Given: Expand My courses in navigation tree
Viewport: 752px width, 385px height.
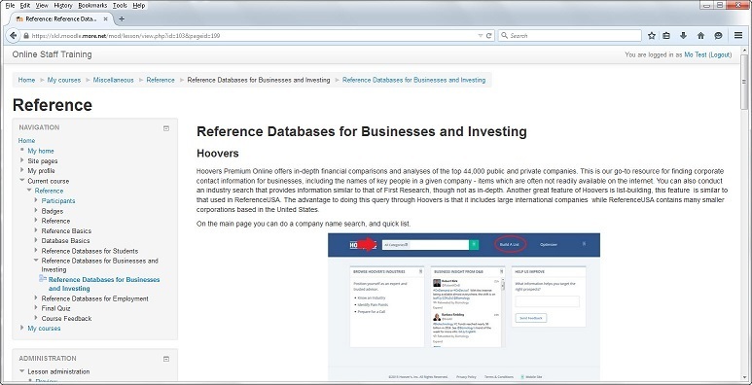Looking at the screenshot, I should (22, 328).
